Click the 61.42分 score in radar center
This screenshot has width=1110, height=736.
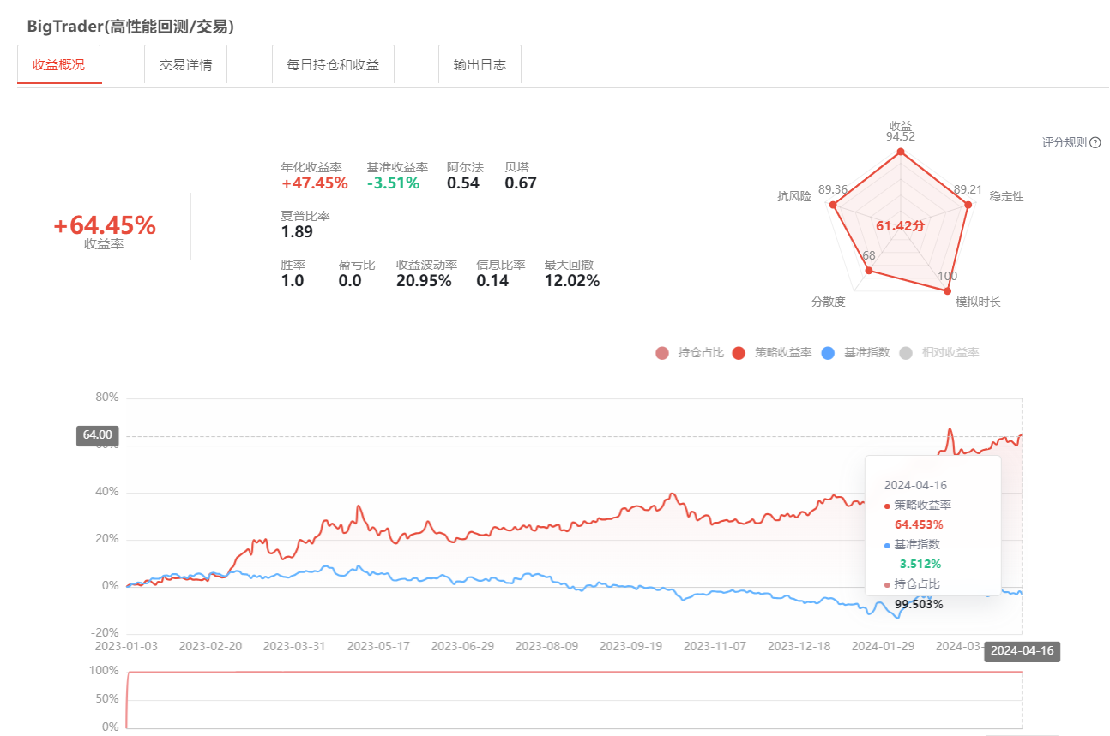coord(900,226)
